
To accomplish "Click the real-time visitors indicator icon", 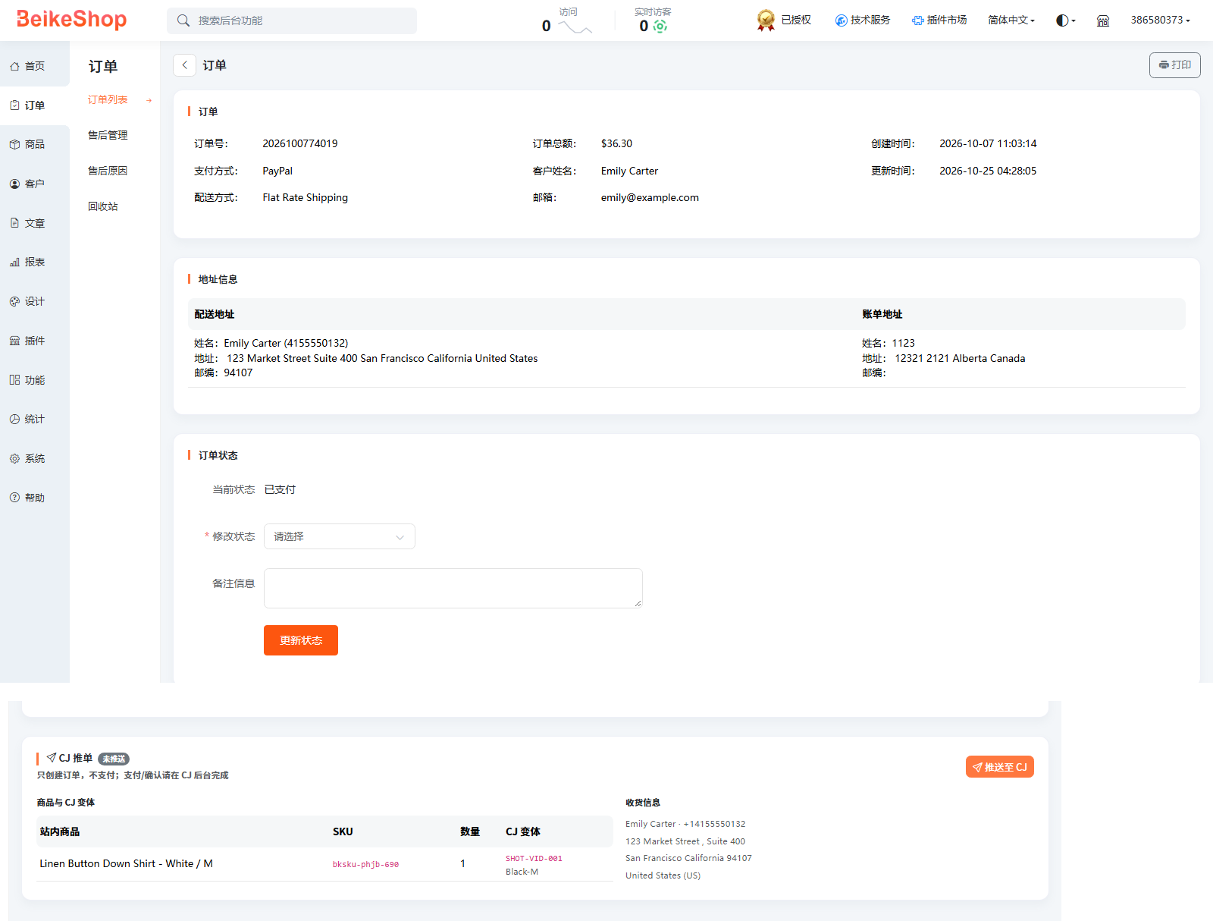I will click(x=660, y=27).
